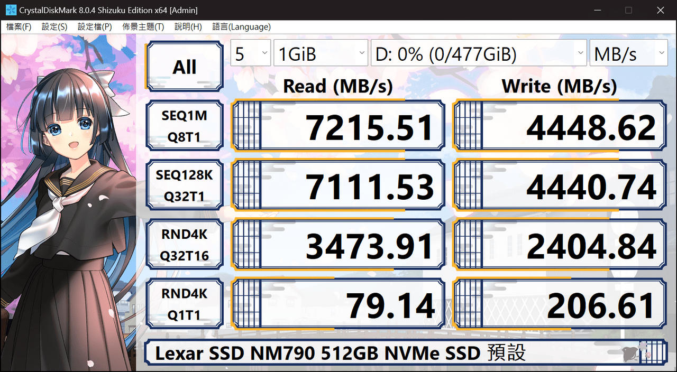
Task: Maximize the CrystalDiskMark window
Action: [x=629, y=10]
